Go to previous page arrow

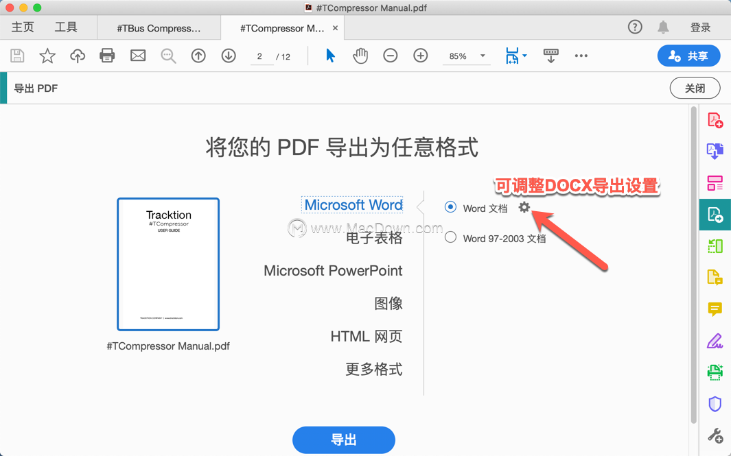click(198, 56)
